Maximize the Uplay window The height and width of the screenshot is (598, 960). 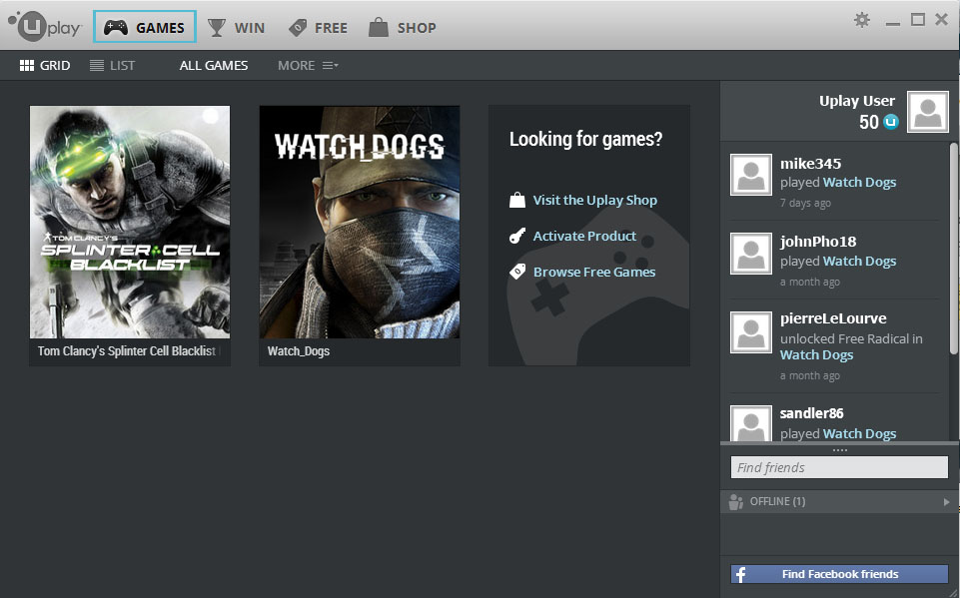coord(918,20)
